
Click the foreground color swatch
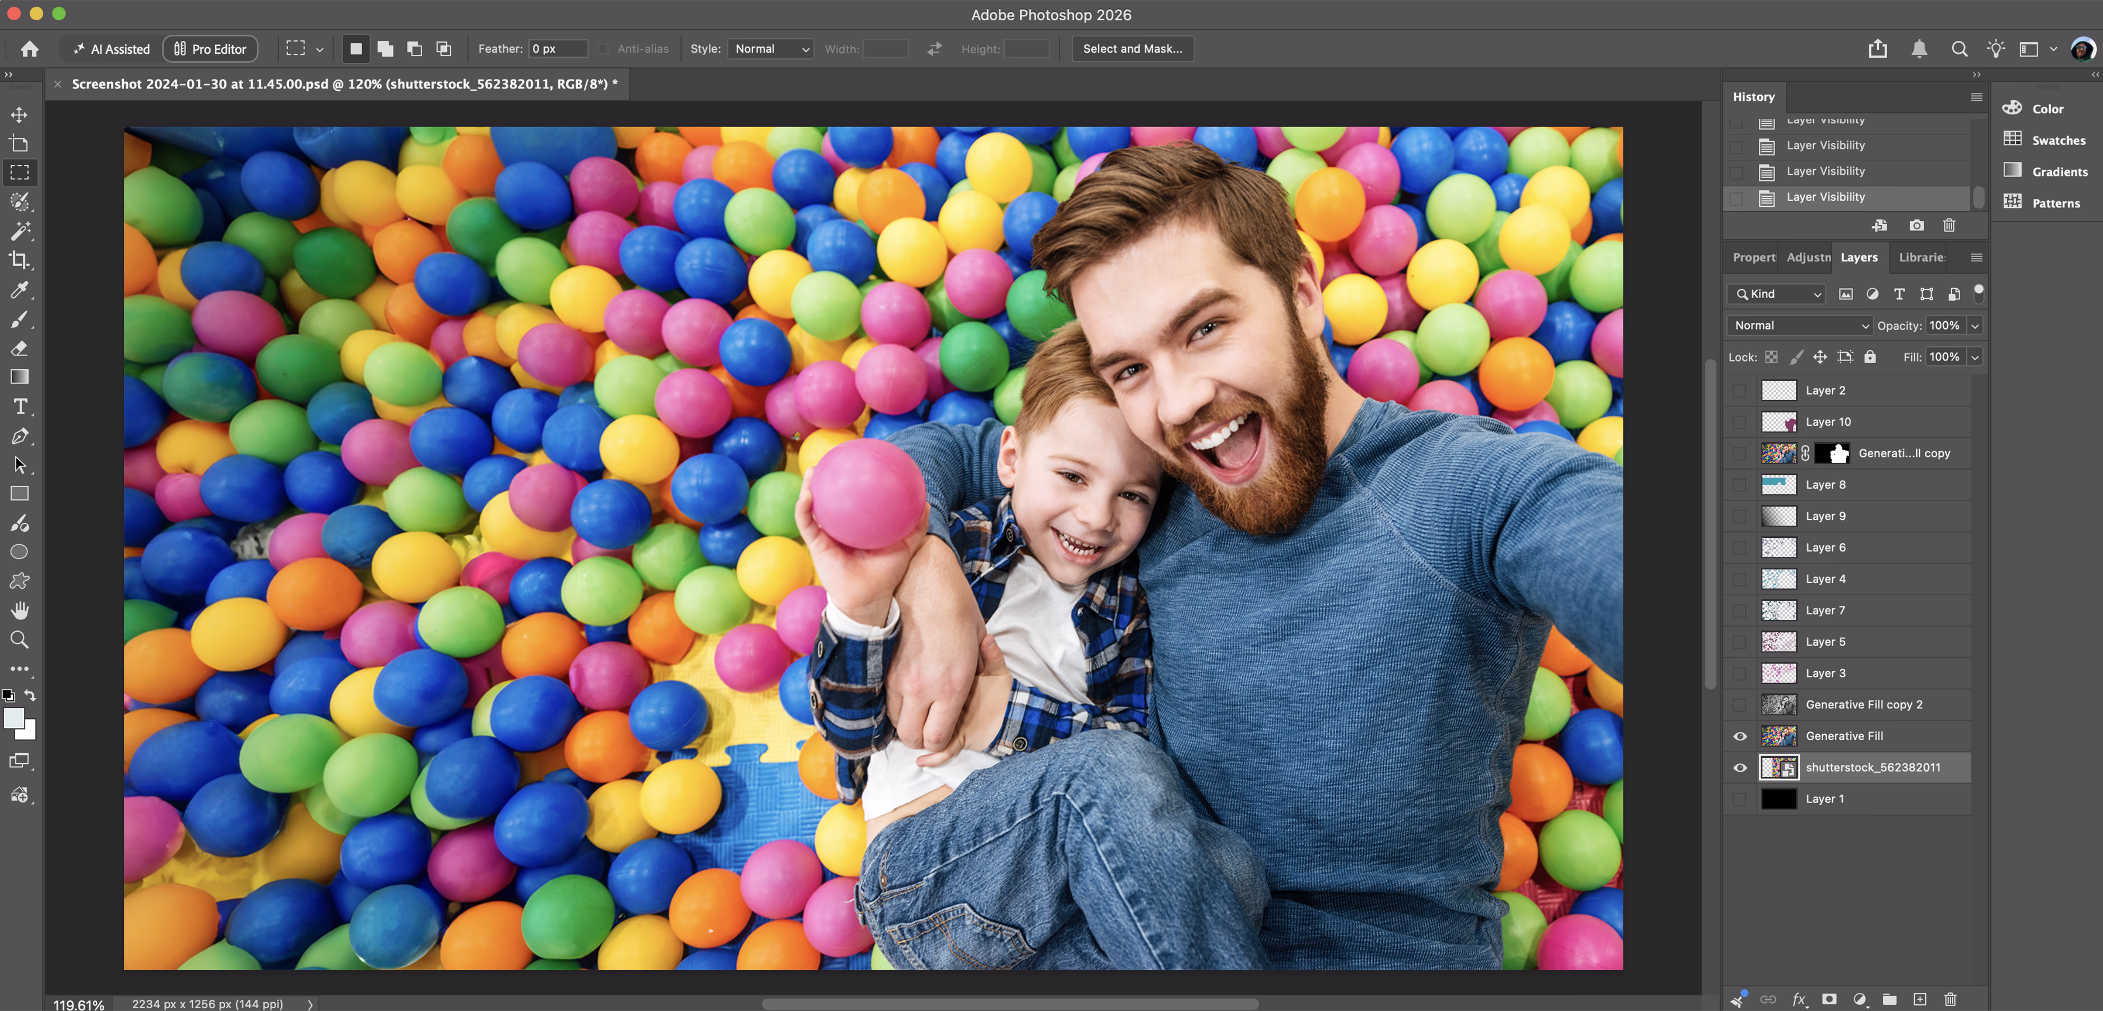(x=14, y=718)
